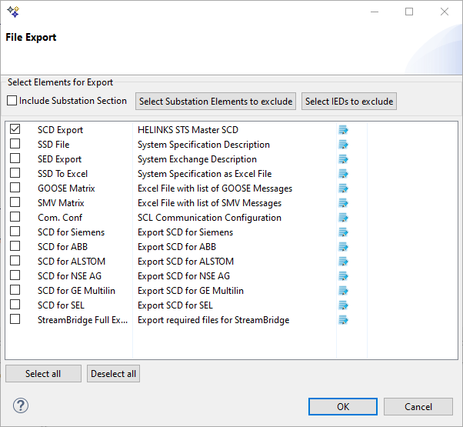Viewport: 463px width, 427px height.
Task: Click the export icon in SCD for ABB row
Action: point(343,247)
